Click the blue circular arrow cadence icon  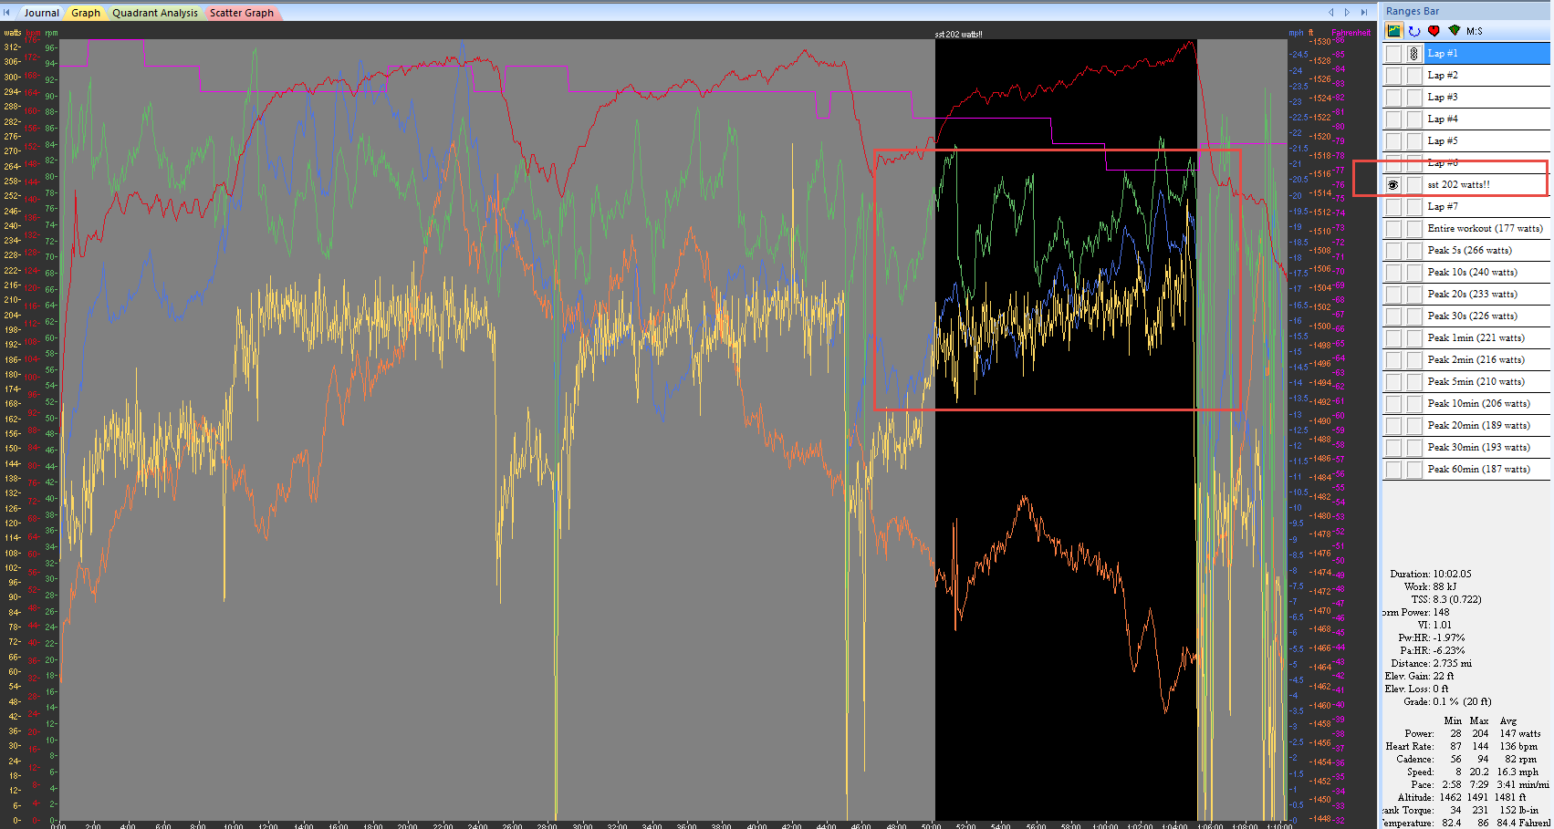(x=1414, y=31)
